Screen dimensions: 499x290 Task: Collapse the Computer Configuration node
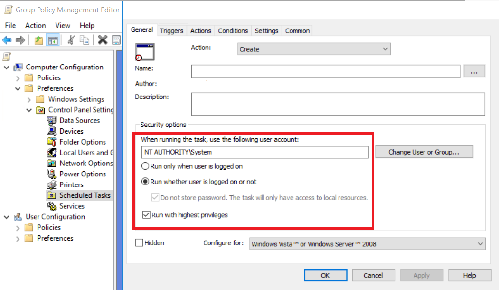coord(6,67)
